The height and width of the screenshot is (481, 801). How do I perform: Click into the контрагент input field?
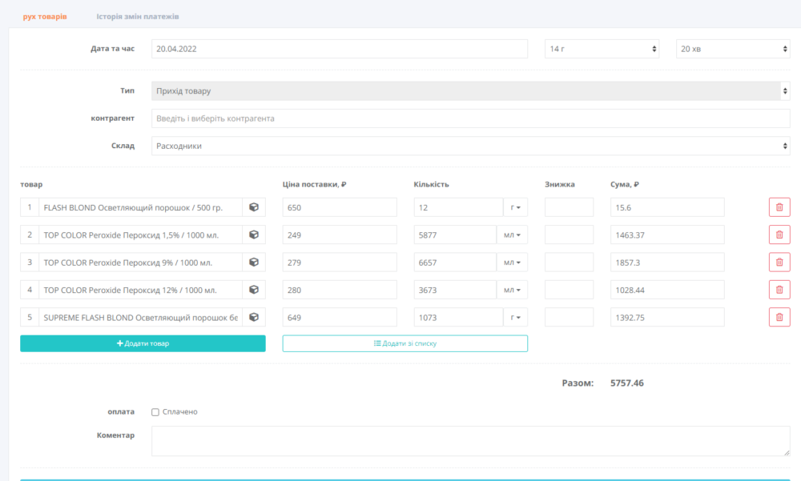[470, 118]
